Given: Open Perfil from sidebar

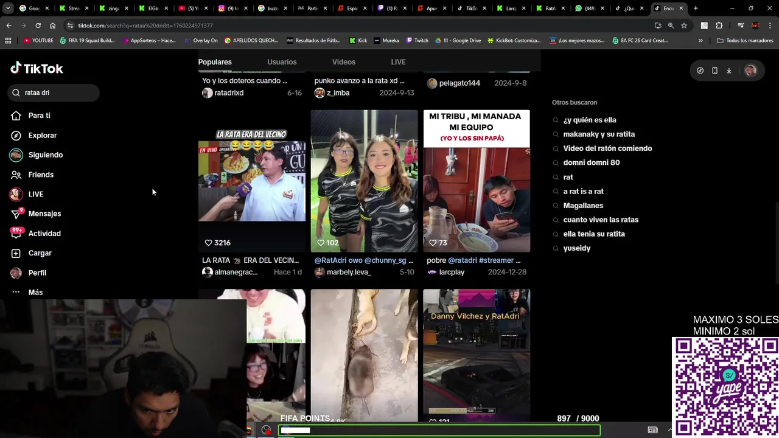Looking at the screenshot, I should [37, 273].
